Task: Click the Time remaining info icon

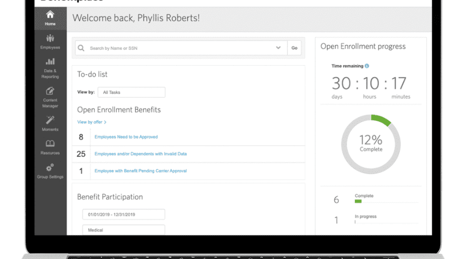Action: (x=367, y=66)
